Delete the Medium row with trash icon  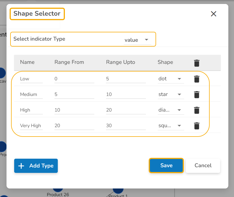click(197, 95)
